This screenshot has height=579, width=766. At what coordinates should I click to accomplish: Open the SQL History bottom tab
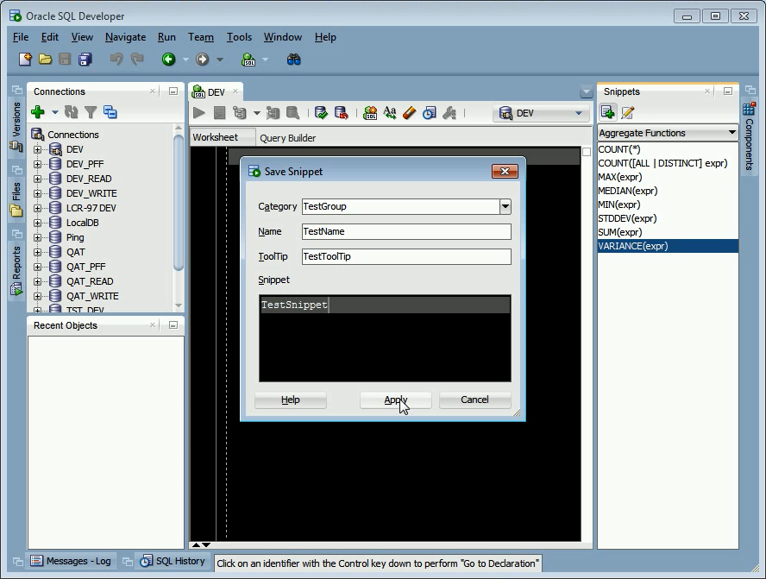click(x=173, y=562)
